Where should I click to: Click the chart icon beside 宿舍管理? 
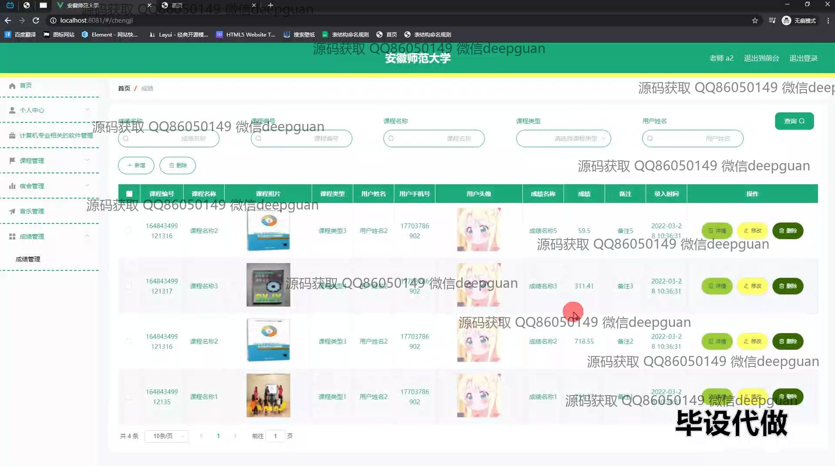(x=12, y=186)
